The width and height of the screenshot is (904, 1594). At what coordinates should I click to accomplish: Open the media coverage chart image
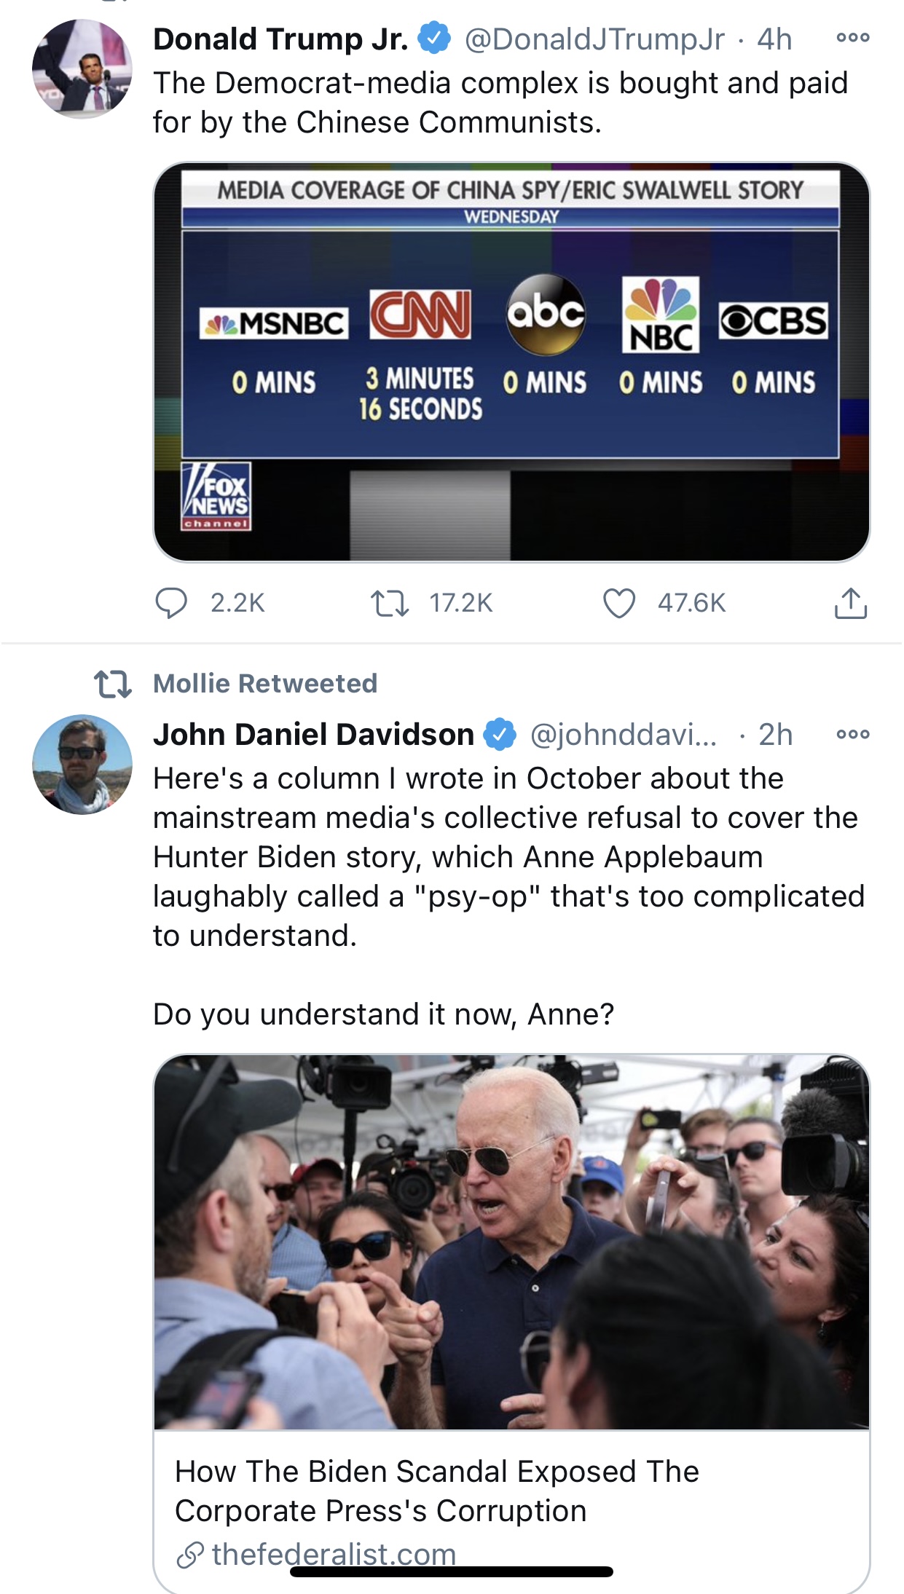click(x=511, y=362)
